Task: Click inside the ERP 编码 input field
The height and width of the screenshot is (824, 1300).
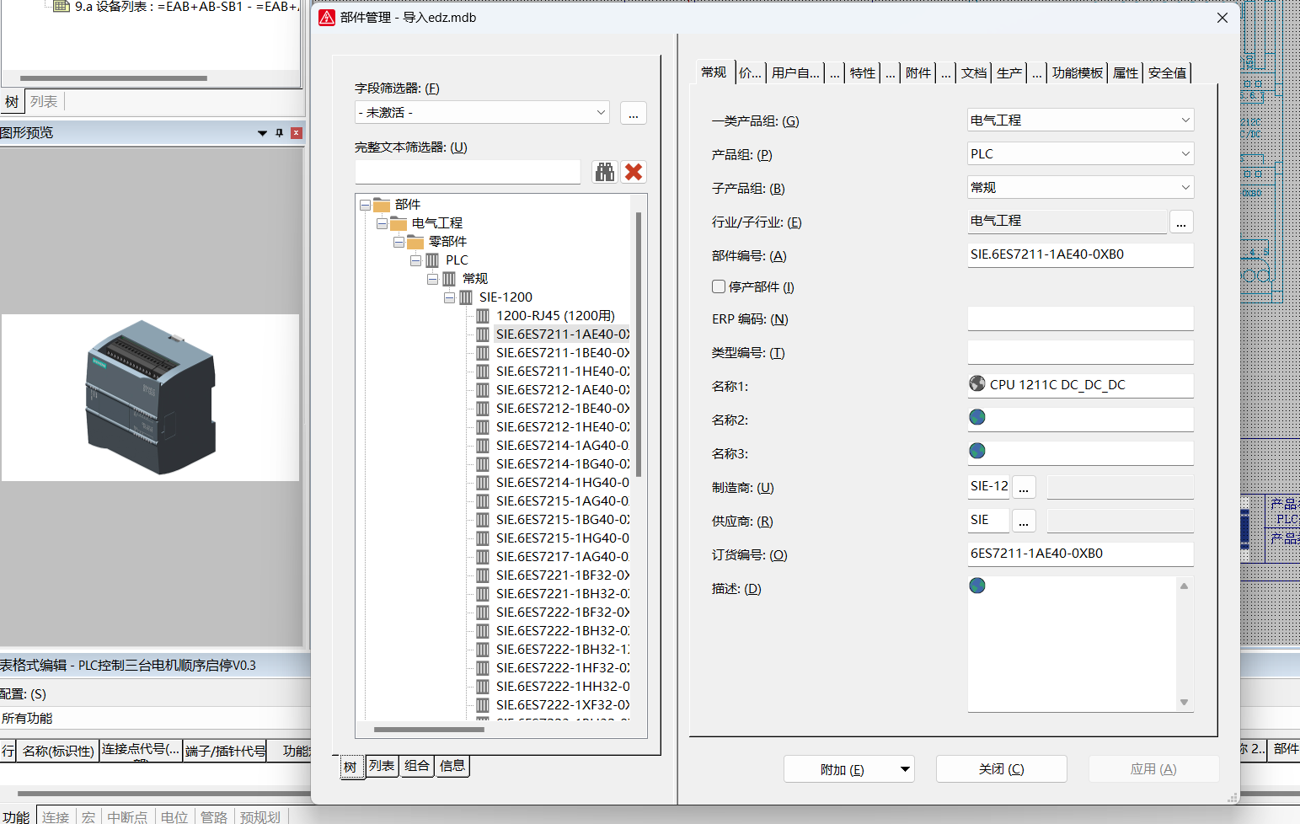Action: [1080, 318]
